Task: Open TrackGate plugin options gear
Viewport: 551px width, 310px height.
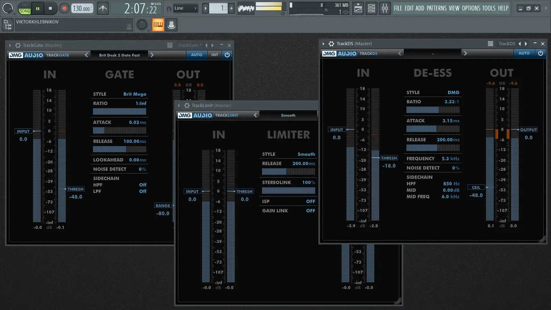Action: point(18,45)
